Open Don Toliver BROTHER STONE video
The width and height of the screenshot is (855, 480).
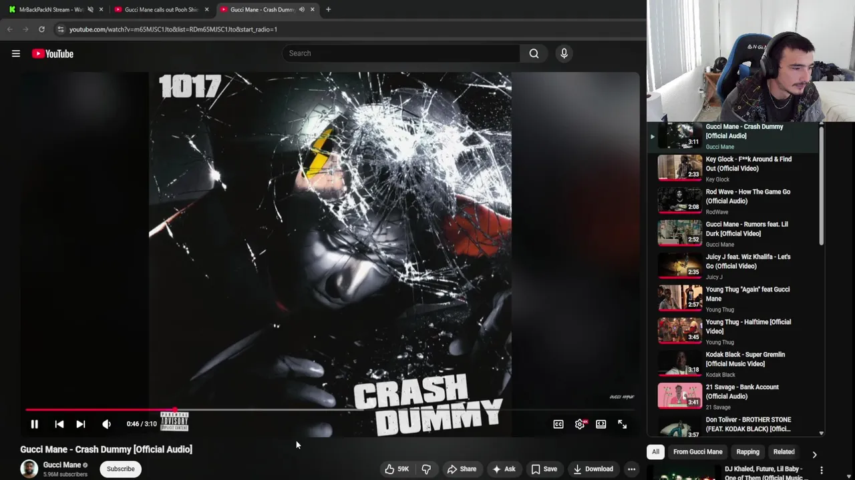tap(748, 424)
